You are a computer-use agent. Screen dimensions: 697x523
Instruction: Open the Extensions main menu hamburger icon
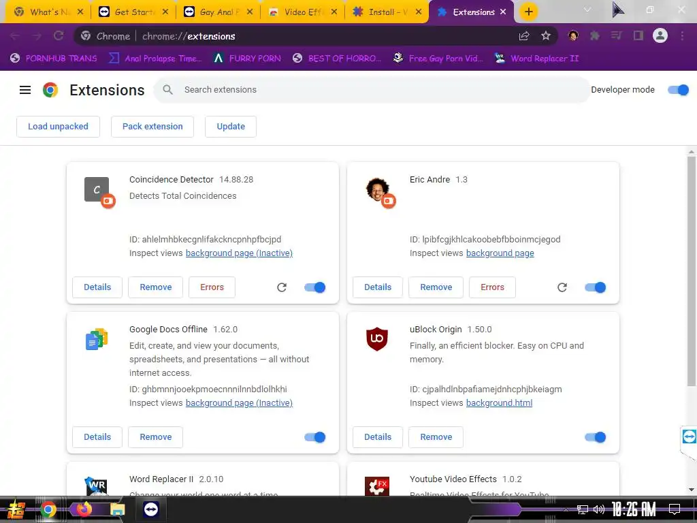tap(25, 90)
